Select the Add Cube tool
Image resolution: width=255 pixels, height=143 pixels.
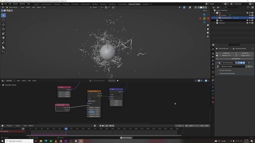(x=4, y=52)
